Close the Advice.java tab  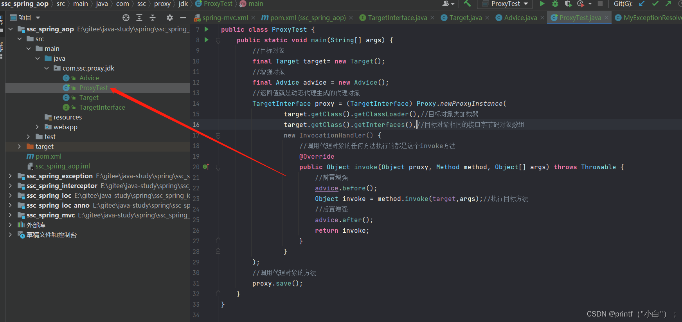tap(542, 18)
